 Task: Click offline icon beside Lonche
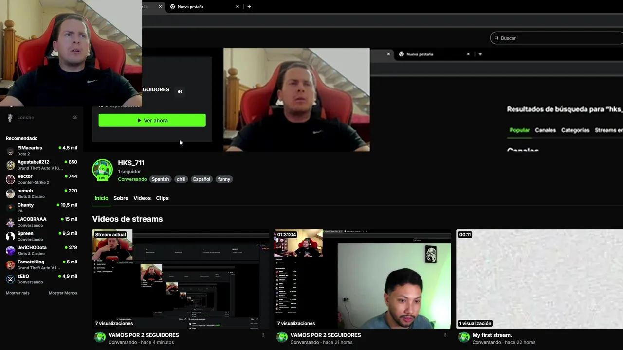click(74, 117)
